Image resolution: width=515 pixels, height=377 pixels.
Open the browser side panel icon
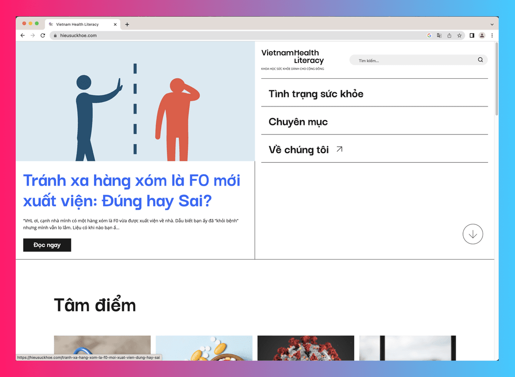[x=471, y=35]
